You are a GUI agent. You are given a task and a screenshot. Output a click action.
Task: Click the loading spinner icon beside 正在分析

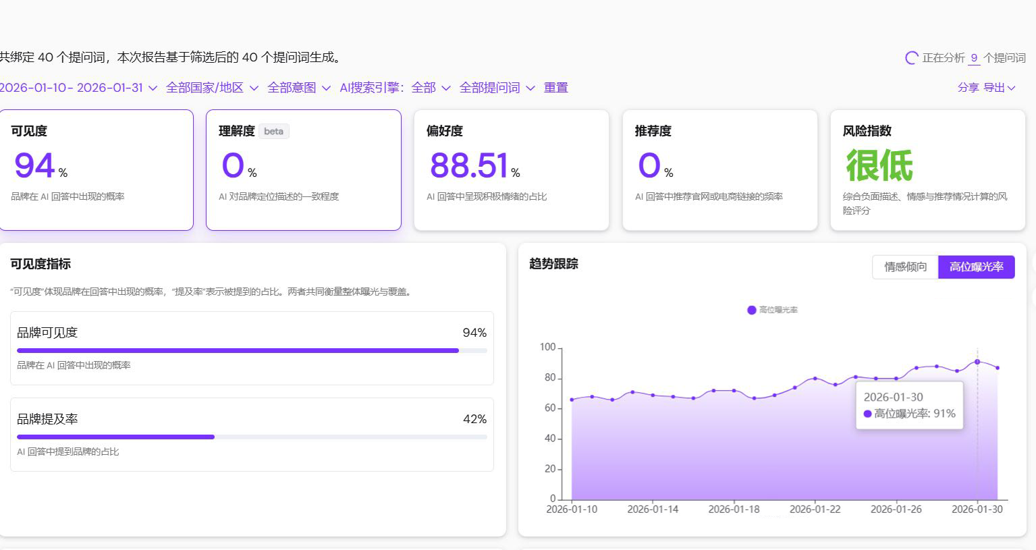[x=911, y=58]
